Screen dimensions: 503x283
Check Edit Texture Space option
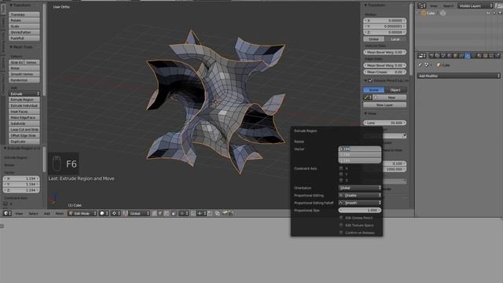(341, 225)
